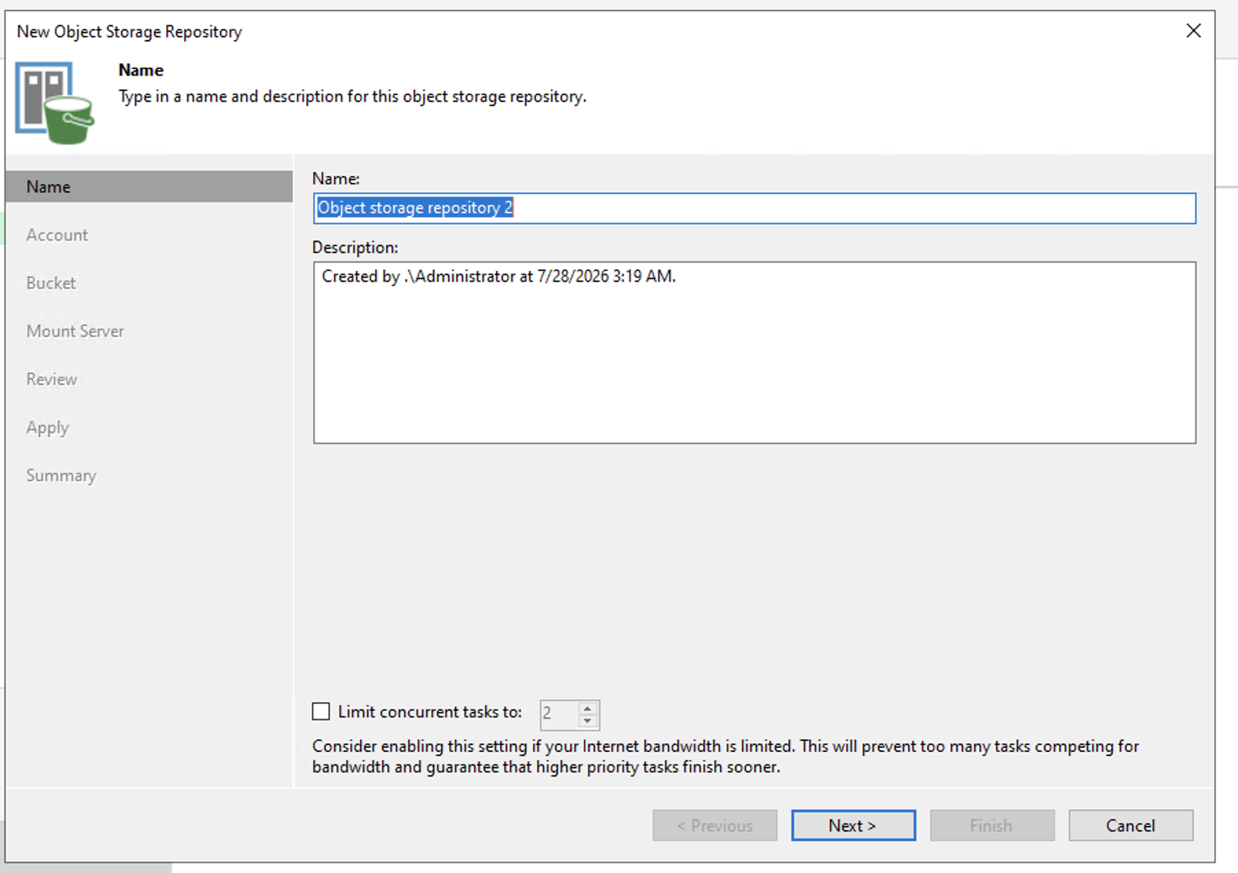Go to the Bucket wizard step
Viewport: 1238px width, 873px height.
click(51, 283)
